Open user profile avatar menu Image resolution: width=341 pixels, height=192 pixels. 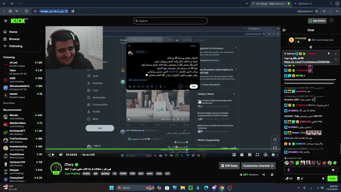(x=331, y=21)
